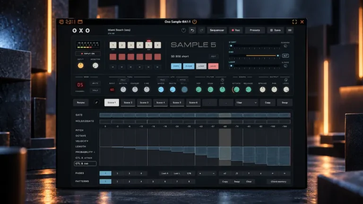
Task: Click the X-FADE loop knob icon
Action: 285,66
